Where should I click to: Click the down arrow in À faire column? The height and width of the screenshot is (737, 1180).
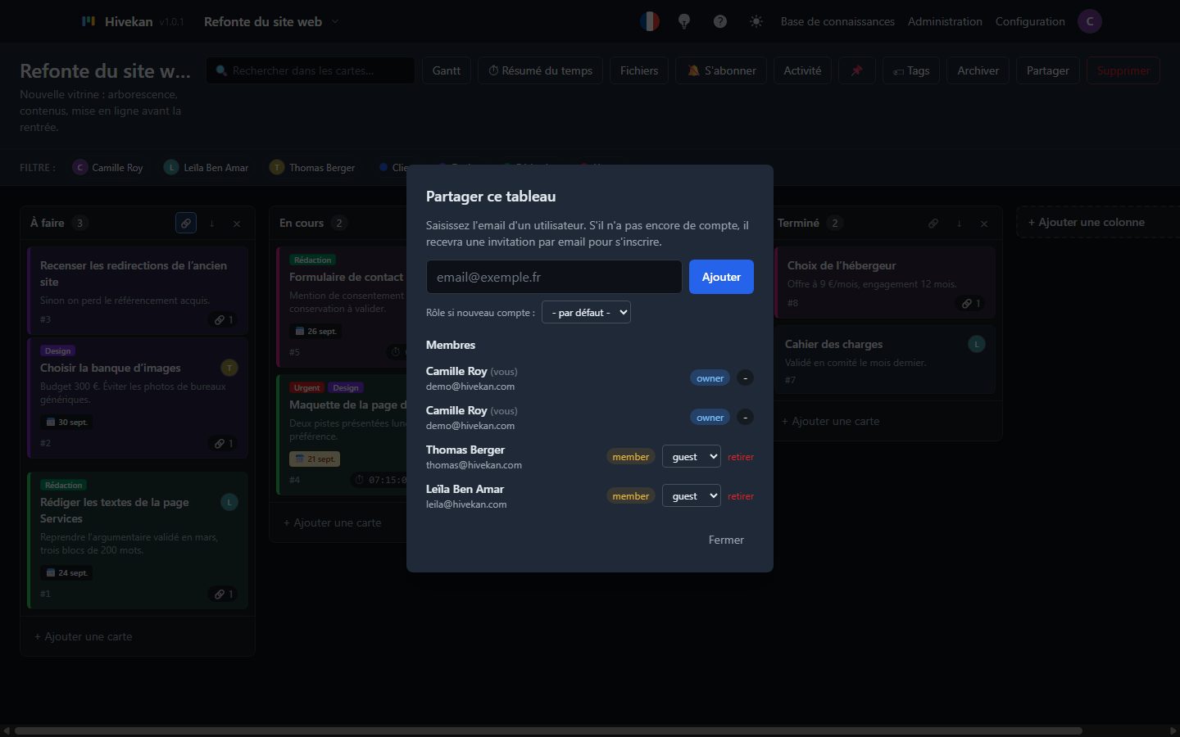click(x=212, y=223)
